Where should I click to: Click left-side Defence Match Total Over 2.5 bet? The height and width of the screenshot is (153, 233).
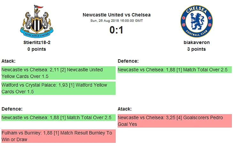[x=58, y=117]
